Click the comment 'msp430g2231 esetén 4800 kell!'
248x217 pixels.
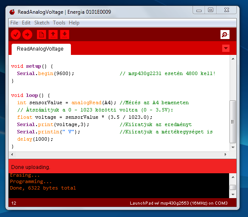pos(172,73)
